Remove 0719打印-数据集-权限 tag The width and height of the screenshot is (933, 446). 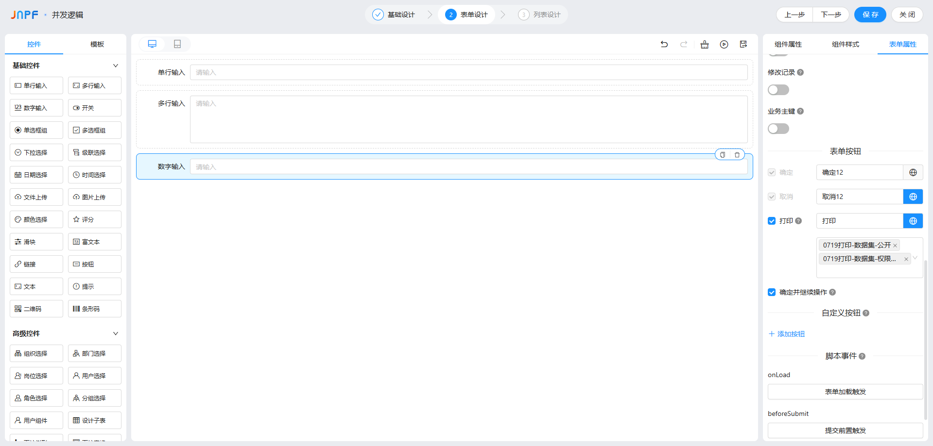906,259
